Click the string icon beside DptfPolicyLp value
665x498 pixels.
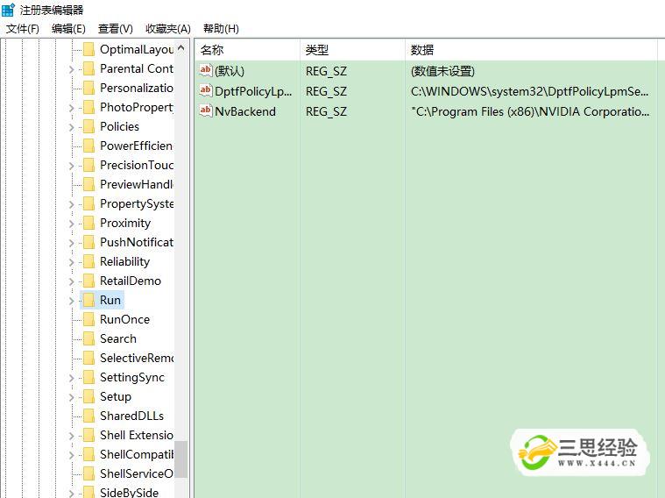[x=206, y=91]
